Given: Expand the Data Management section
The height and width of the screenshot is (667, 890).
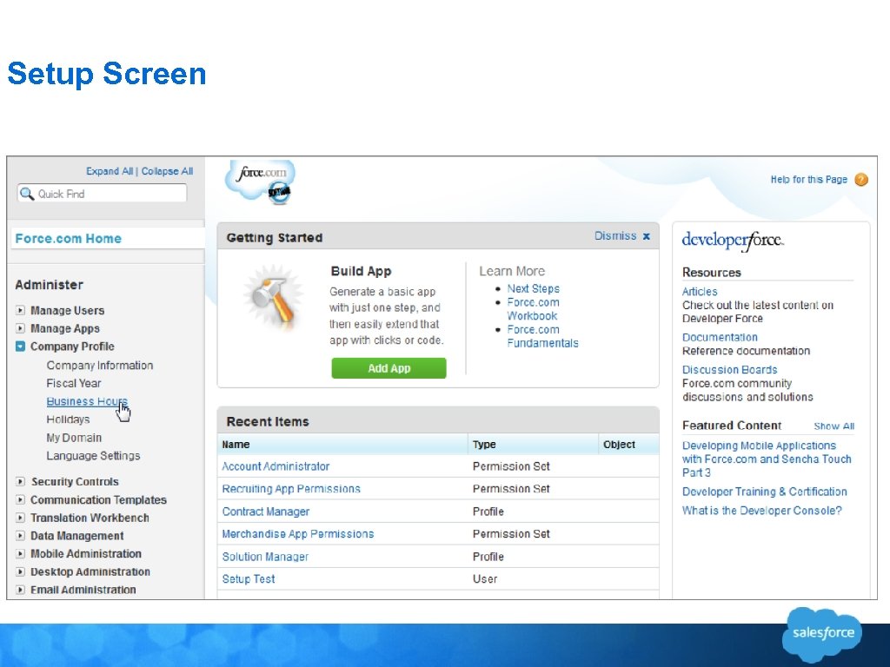Looking at the screenshot, I should pyautogui.click(x=21, y=535).
